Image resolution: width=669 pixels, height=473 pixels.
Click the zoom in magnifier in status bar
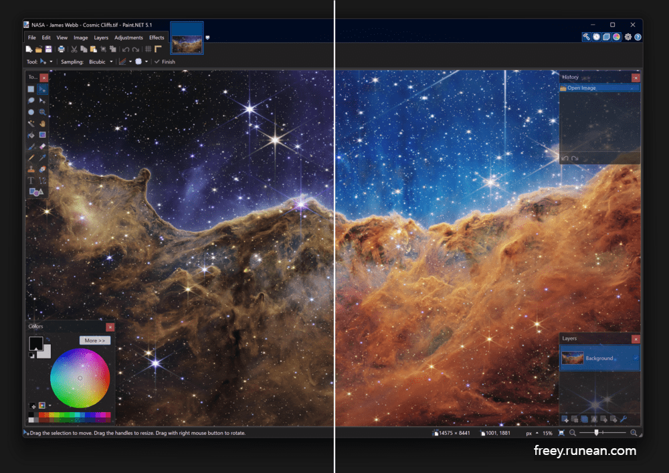634,433
